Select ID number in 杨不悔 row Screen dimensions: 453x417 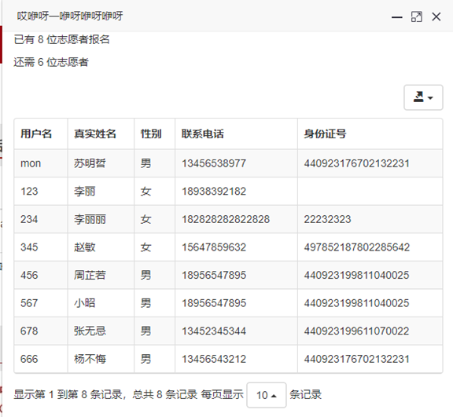(357, 359)
